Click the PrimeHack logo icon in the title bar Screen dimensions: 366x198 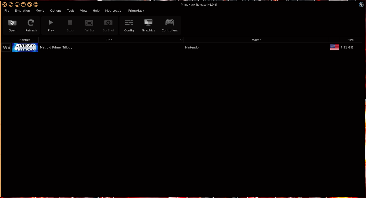pos(361,4)
